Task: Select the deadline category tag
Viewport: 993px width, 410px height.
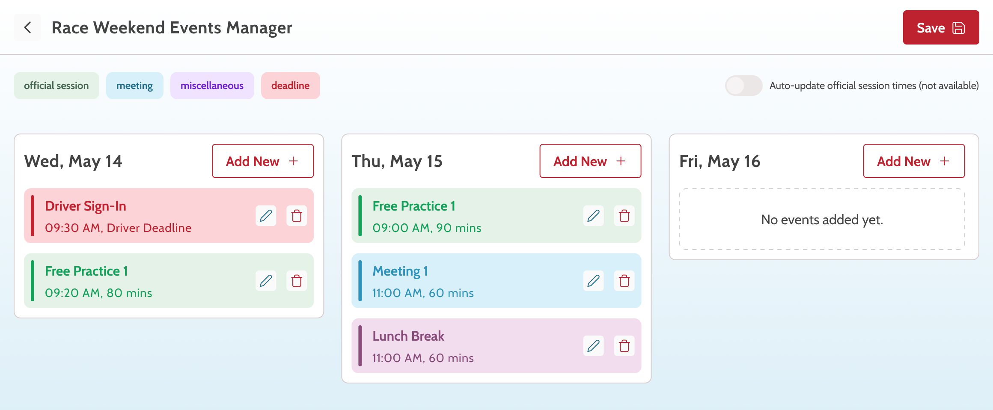Action: (290, 86)
